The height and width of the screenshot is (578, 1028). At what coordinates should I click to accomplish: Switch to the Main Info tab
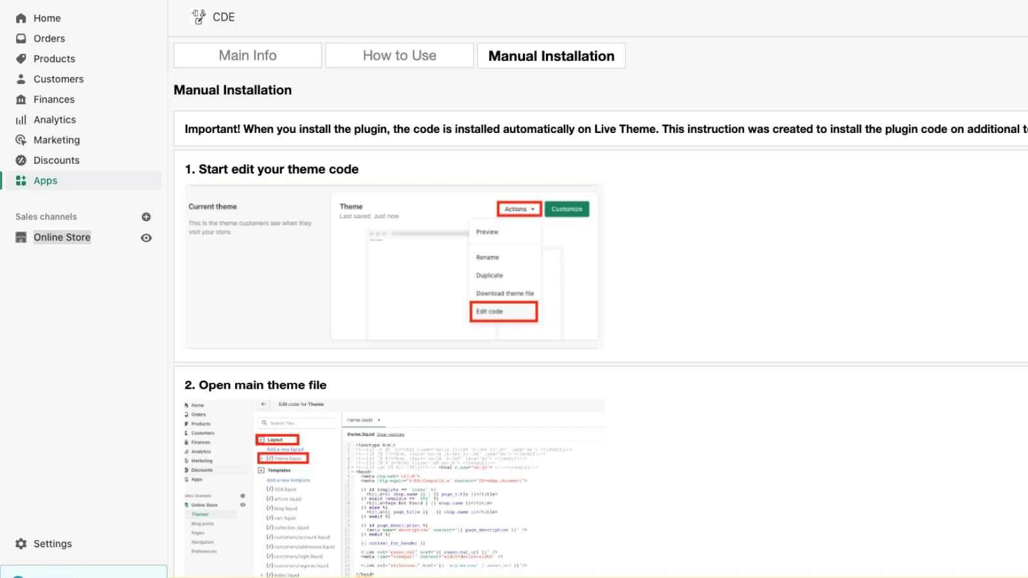[x=247, y=56]
